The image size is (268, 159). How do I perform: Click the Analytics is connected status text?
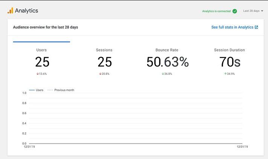pos(216,11)
